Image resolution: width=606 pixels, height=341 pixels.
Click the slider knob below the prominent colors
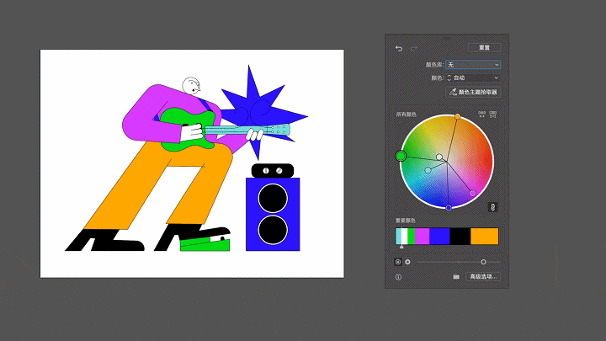[x=483, y=262]
